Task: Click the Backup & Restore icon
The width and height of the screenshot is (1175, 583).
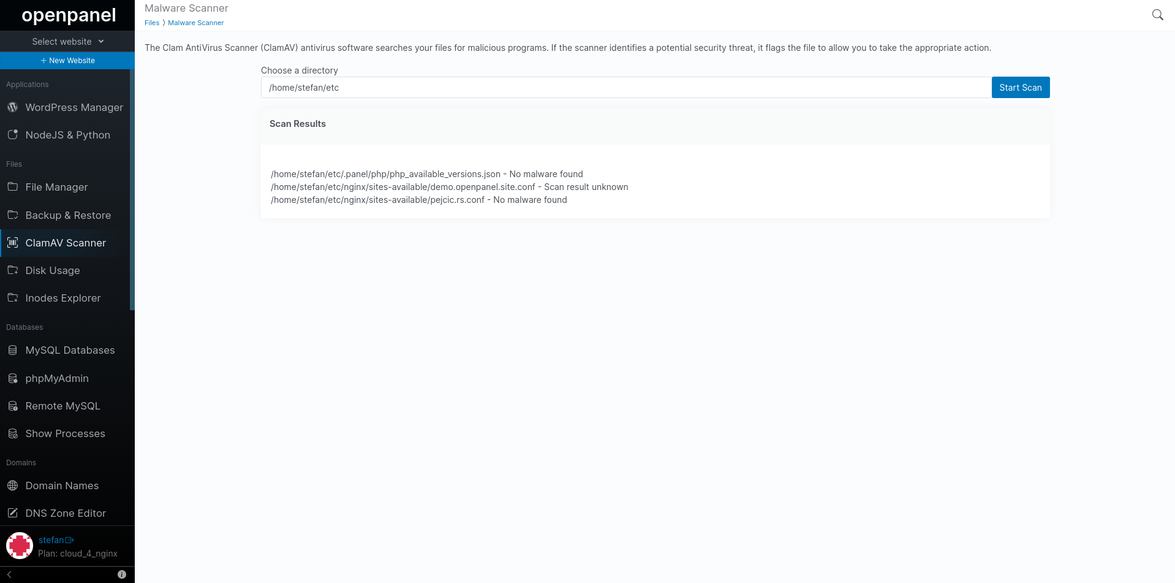Action: pyautogui.click(x=12, y=215)
